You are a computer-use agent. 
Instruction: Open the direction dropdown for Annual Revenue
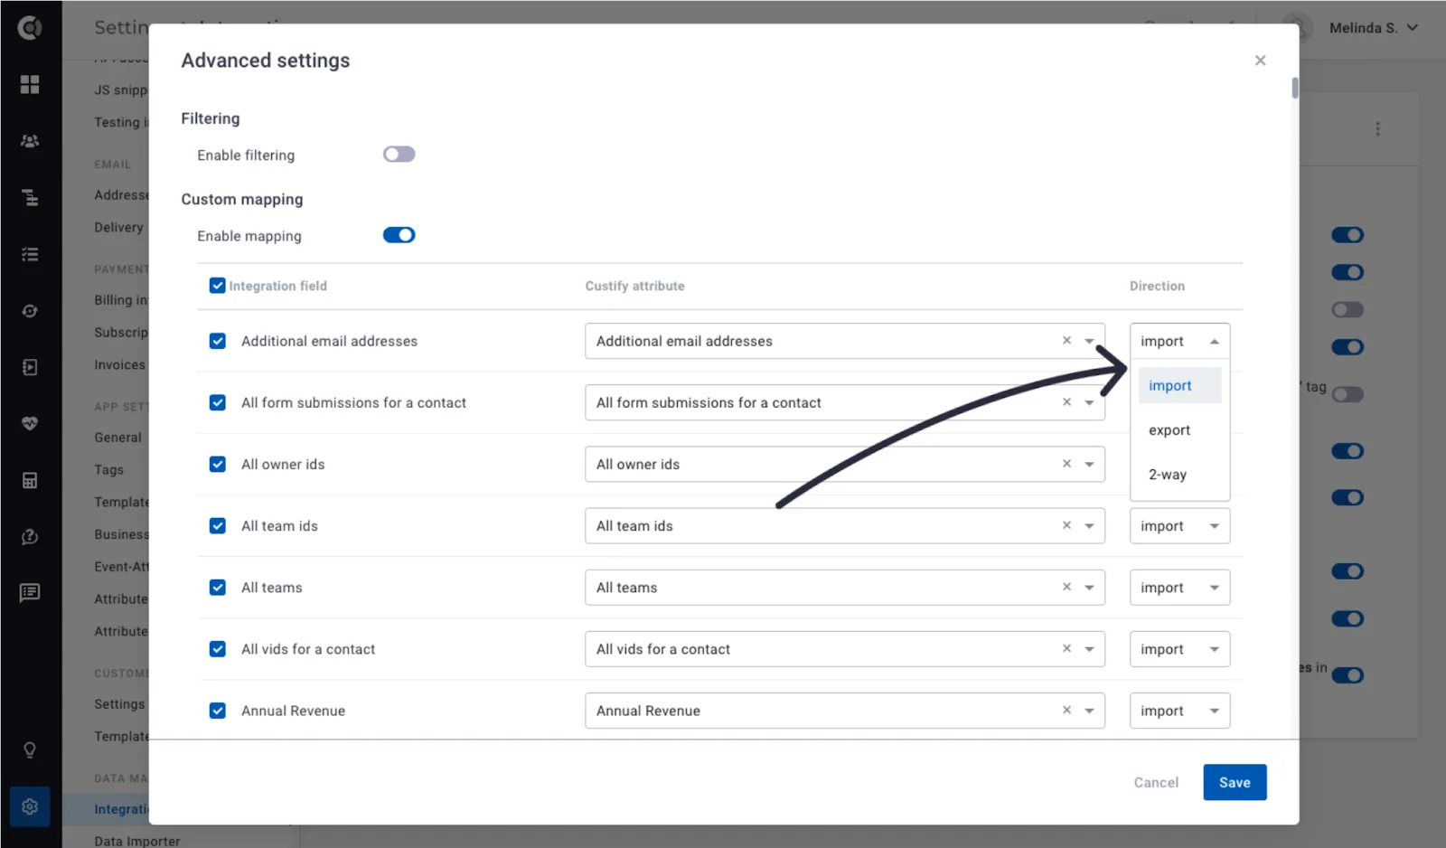[1179, 711]
